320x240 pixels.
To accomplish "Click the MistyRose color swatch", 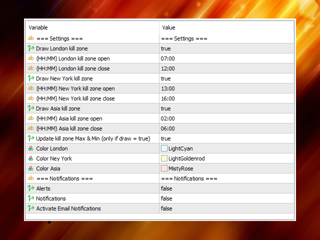I will tap(164, 168).
